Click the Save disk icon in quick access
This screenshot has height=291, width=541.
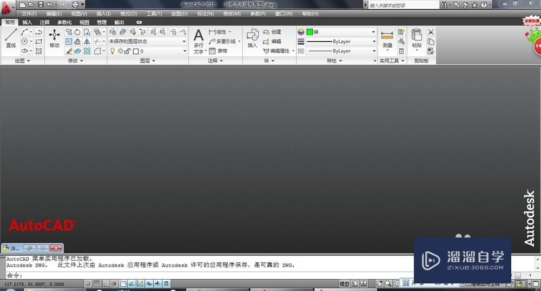41,4
